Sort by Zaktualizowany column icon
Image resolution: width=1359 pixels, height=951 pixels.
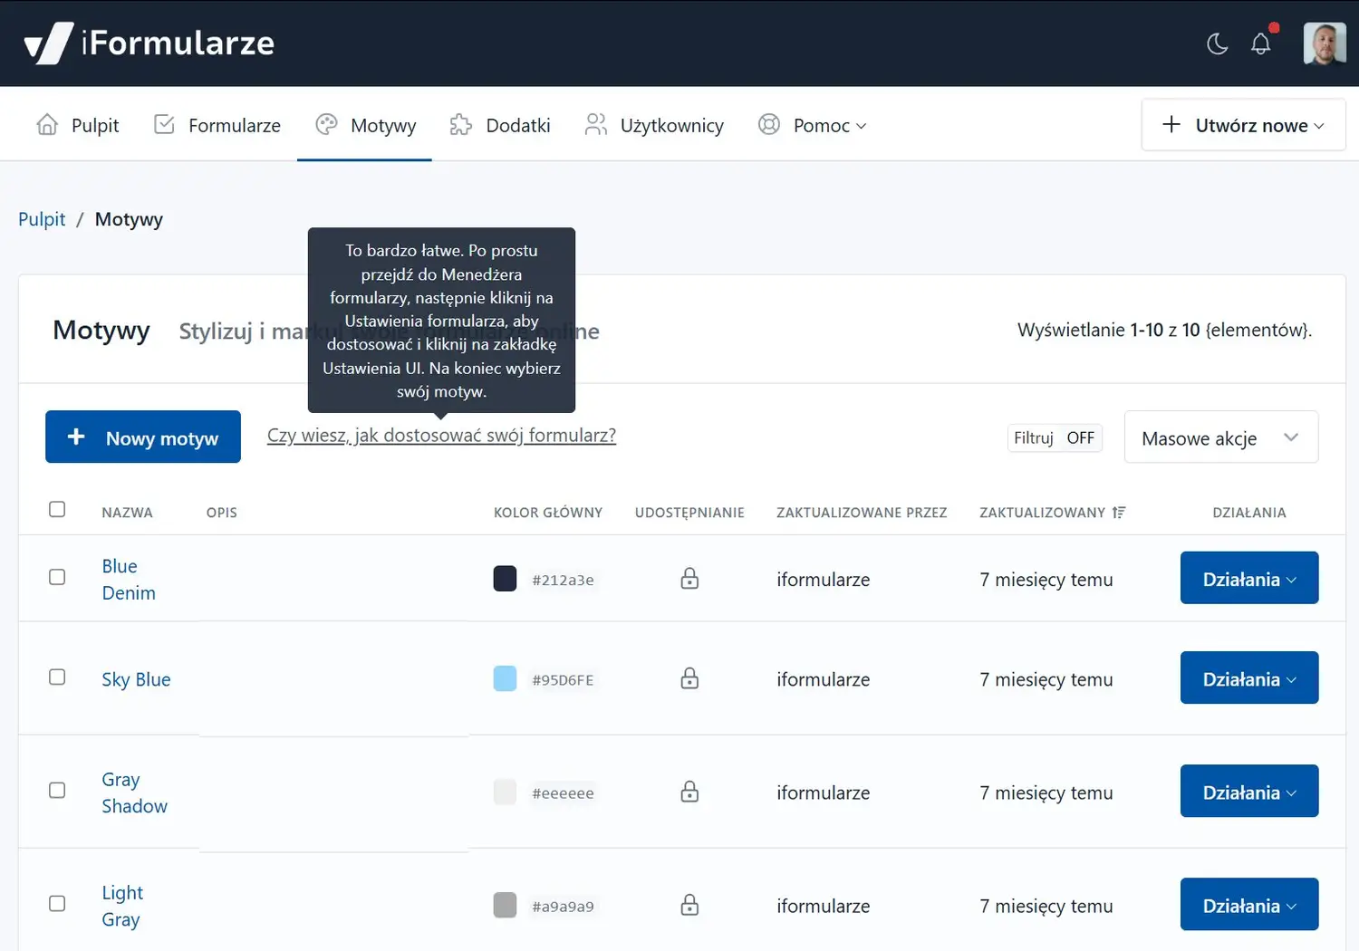pyautogui.click(x=1119, y=513)
